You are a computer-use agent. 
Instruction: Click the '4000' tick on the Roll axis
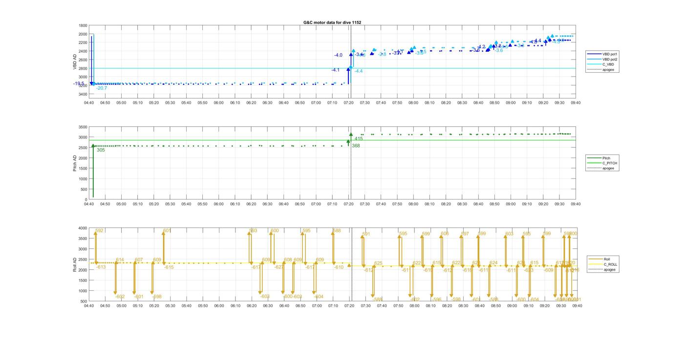coord(83,228)
